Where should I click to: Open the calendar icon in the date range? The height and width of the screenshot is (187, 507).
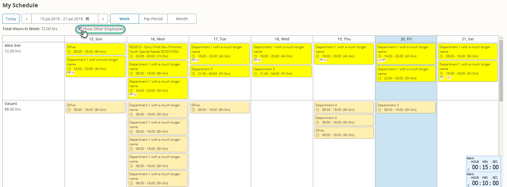87,19
